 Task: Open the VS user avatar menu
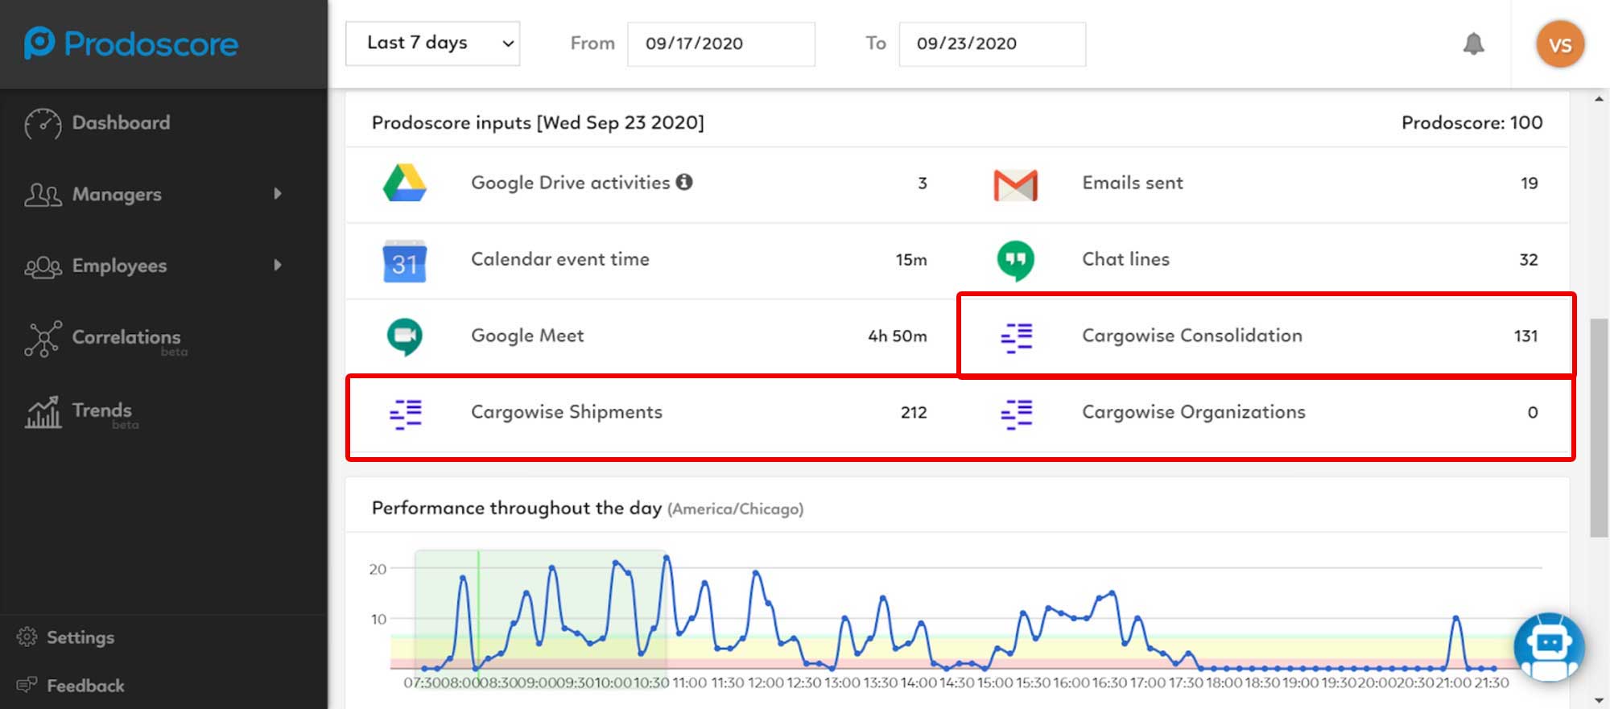tap(1560, 44)
